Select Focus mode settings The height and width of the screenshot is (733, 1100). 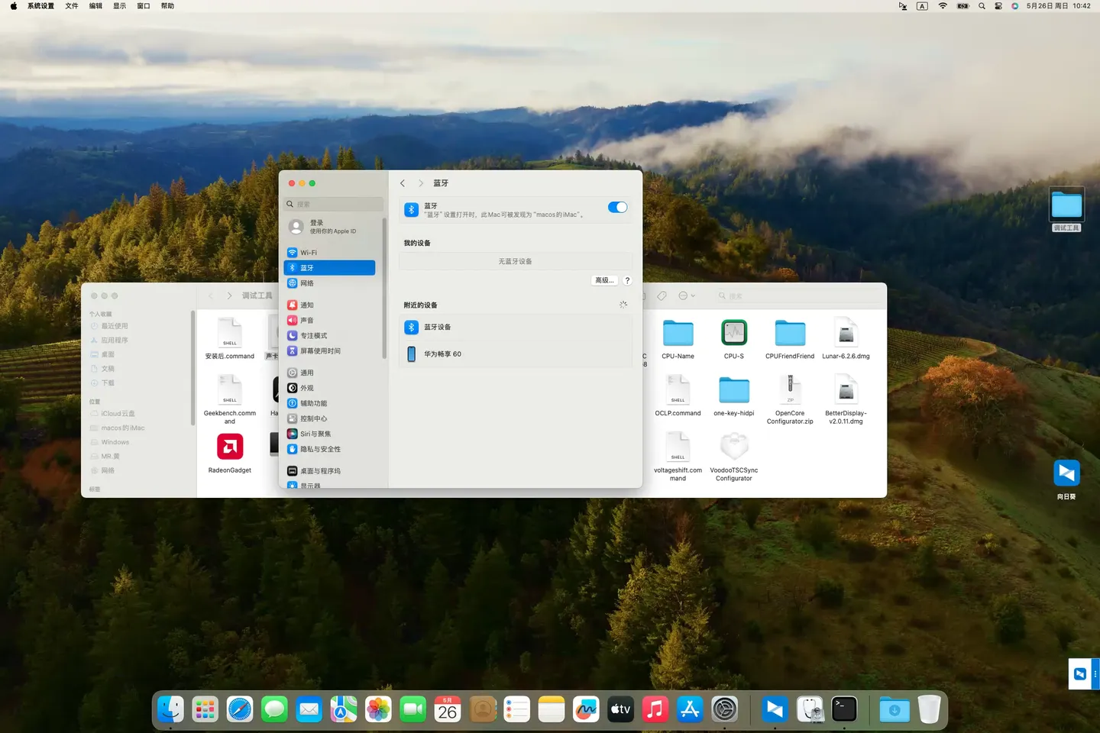coord(313,336)
